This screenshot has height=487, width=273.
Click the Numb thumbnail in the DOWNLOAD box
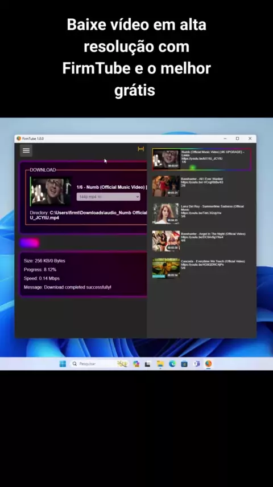pyautogui.click(x=51, y=192)
